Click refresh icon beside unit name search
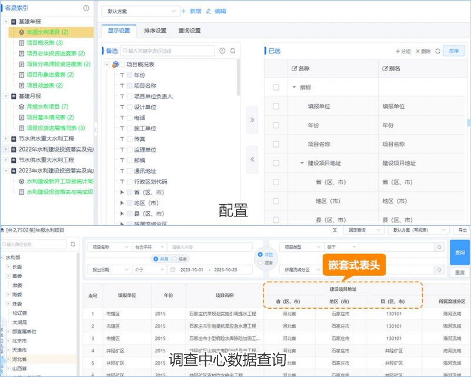Viewport: 471px width, 377px height. tap(73, 244)
